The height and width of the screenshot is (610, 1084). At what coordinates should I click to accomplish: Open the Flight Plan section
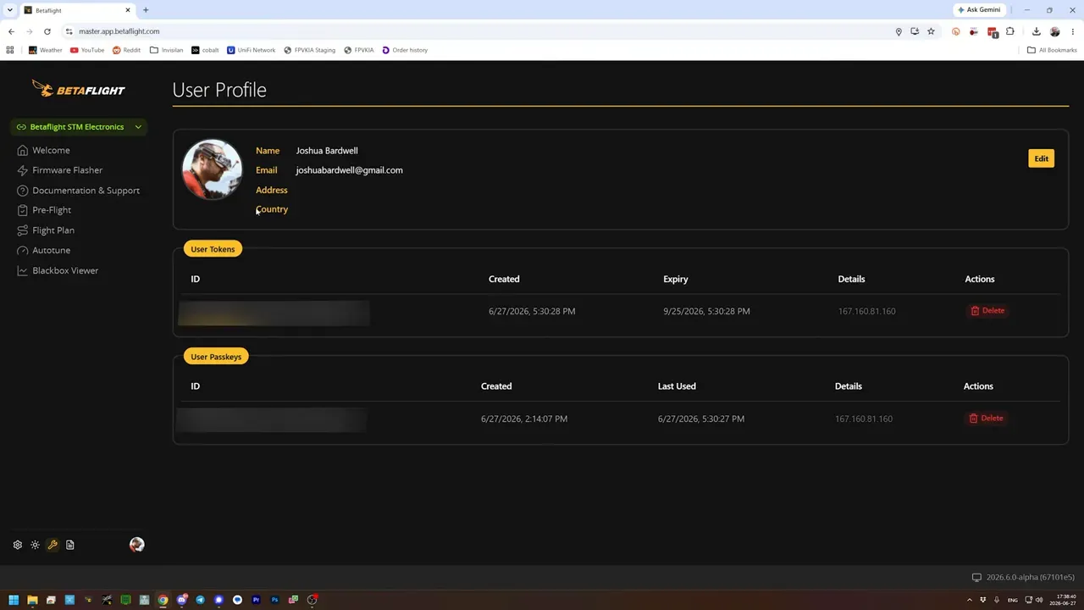(53, 230)
